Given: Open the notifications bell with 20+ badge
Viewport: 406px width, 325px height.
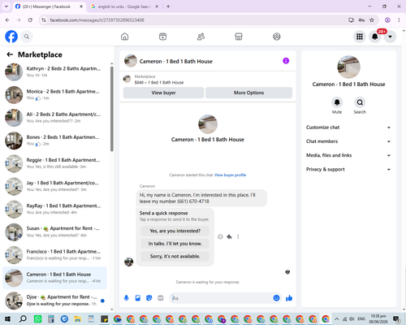Looking at the screenshot, I should [x=375, y=37].
